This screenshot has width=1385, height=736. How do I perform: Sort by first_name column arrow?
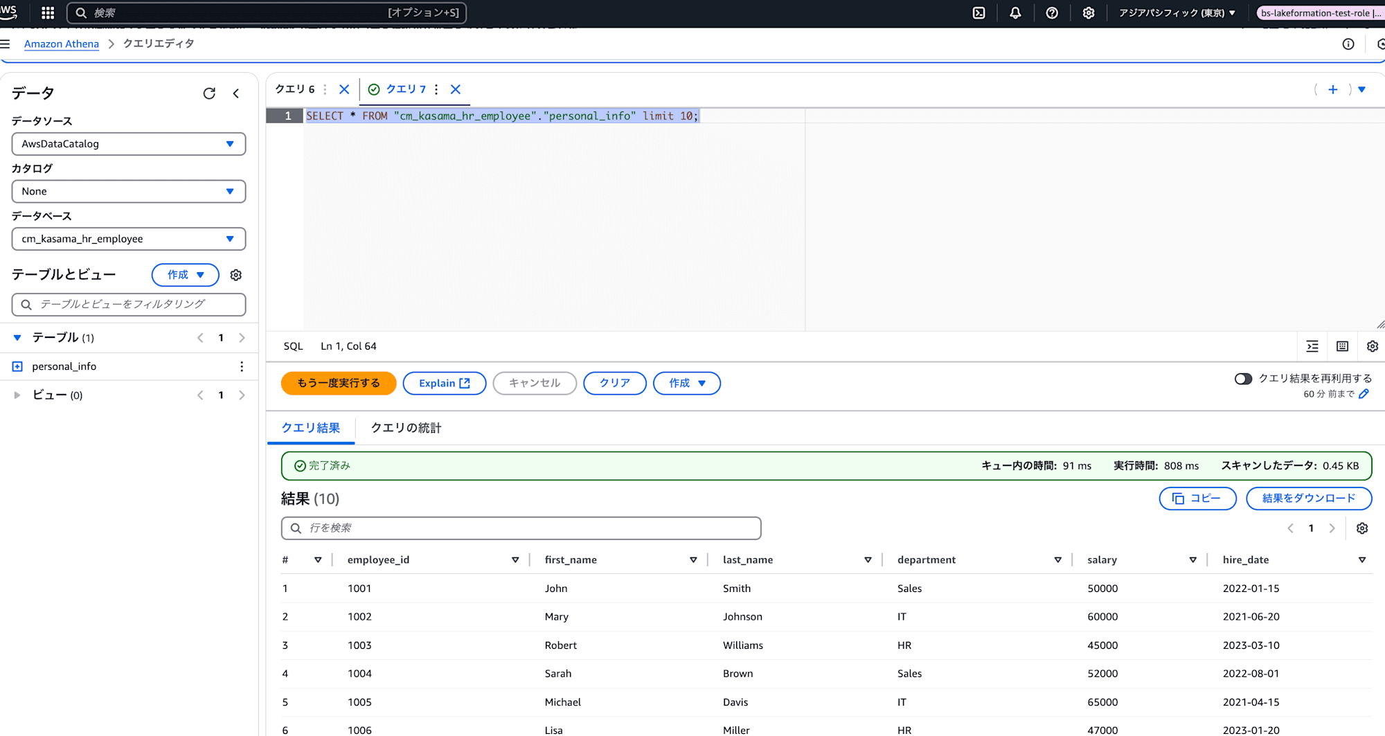point(693,559)
